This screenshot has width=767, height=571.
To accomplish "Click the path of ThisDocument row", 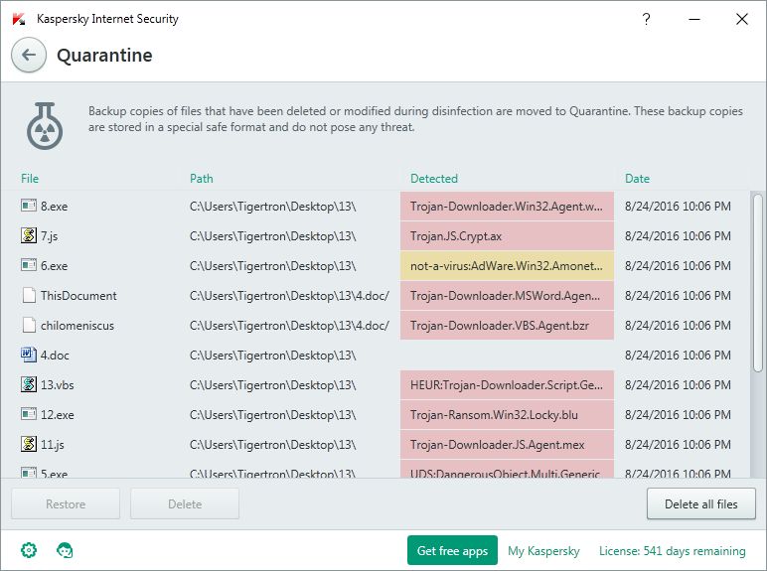I will [289, 296].
